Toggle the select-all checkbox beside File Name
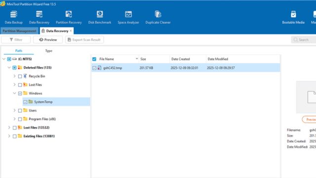Image resolution: width=316 pixels, height=178 pixels. 94,59
